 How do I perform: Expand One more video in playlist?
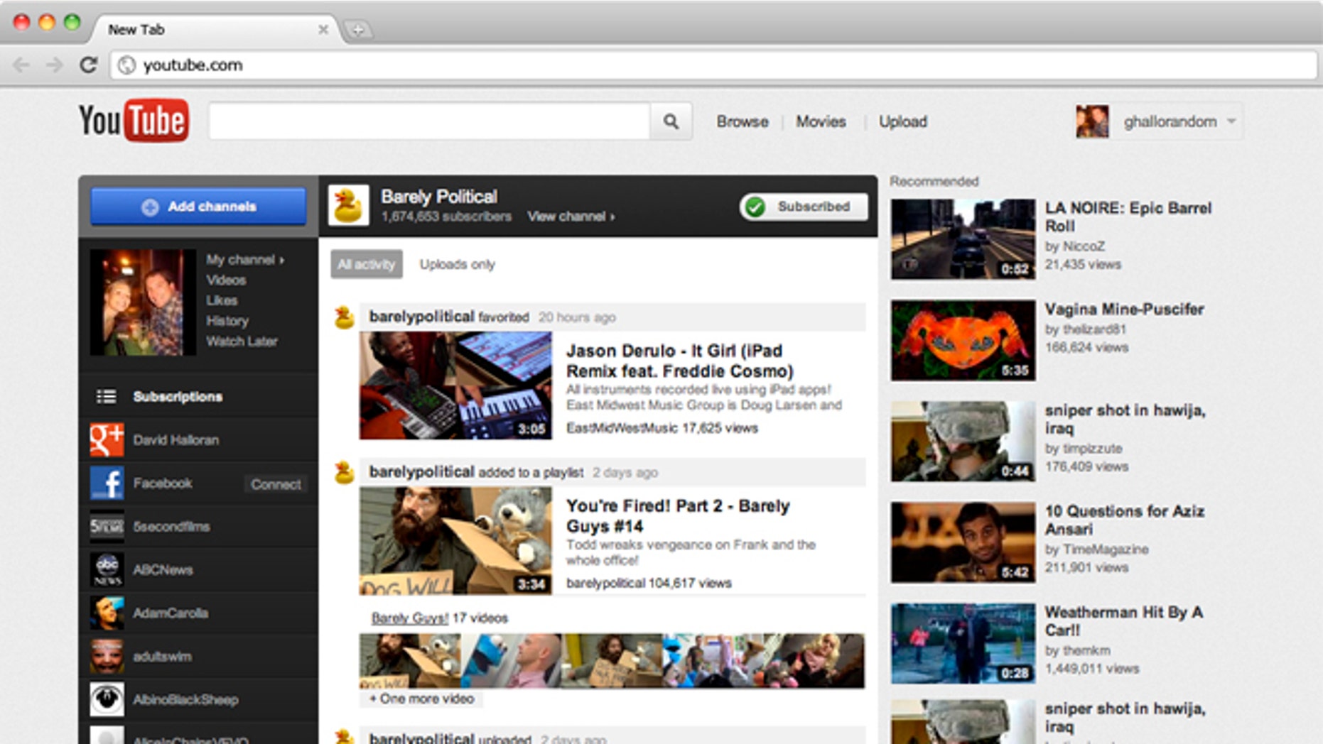pos(421,699)
